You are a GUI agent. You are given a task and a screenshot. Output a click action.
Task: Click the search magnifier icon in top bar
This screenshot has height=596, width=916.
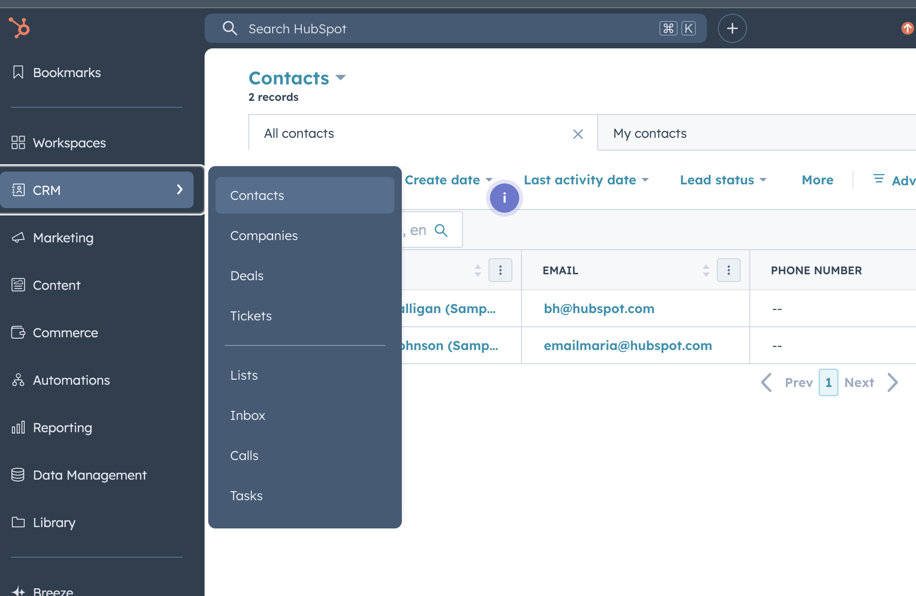click(229, 28)
